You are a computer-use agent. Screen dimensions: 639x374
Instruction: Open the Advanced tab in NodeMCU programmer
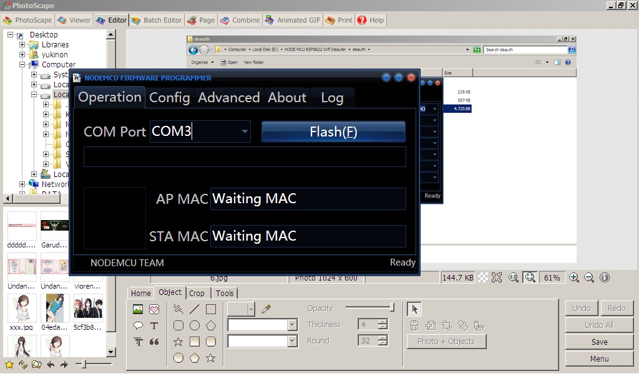[x=228, y=98]
